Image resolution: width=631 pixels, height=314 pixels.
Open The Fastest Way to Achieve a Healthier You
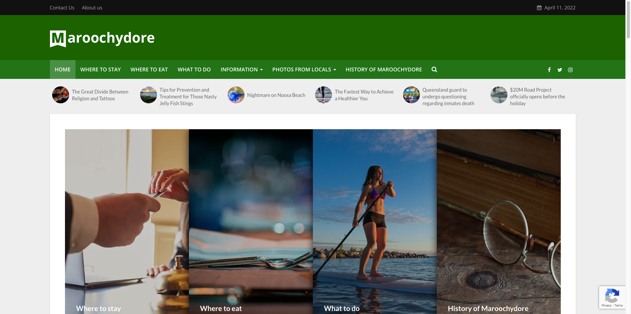tap(364, 95)
